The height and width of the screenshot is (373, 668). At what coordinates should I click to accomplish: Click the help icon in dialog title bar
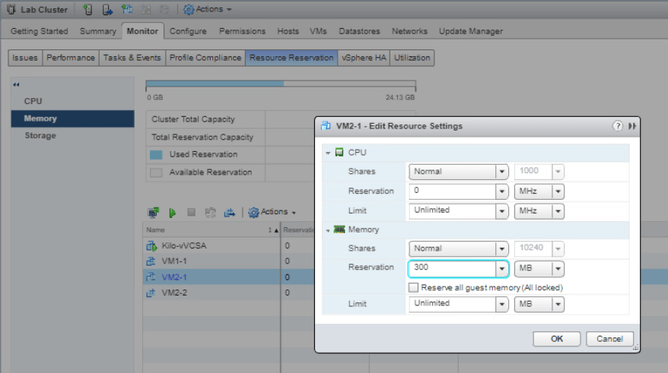pyautogui.click(x=618, y=126)
